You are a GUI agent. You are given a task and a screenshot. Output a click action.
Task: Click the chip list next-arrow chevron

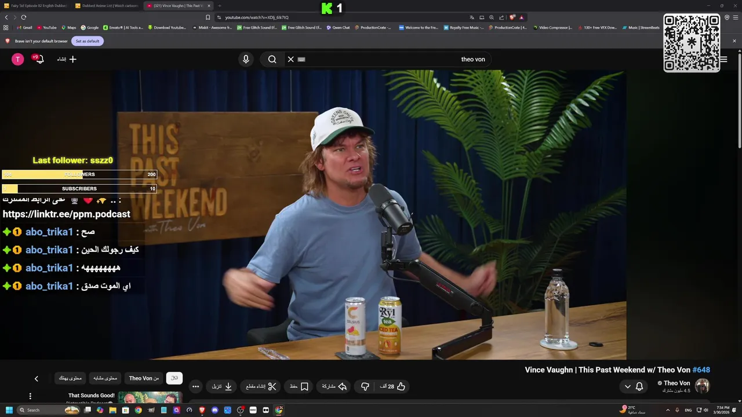pyautogui.click(x=36, y=378)
